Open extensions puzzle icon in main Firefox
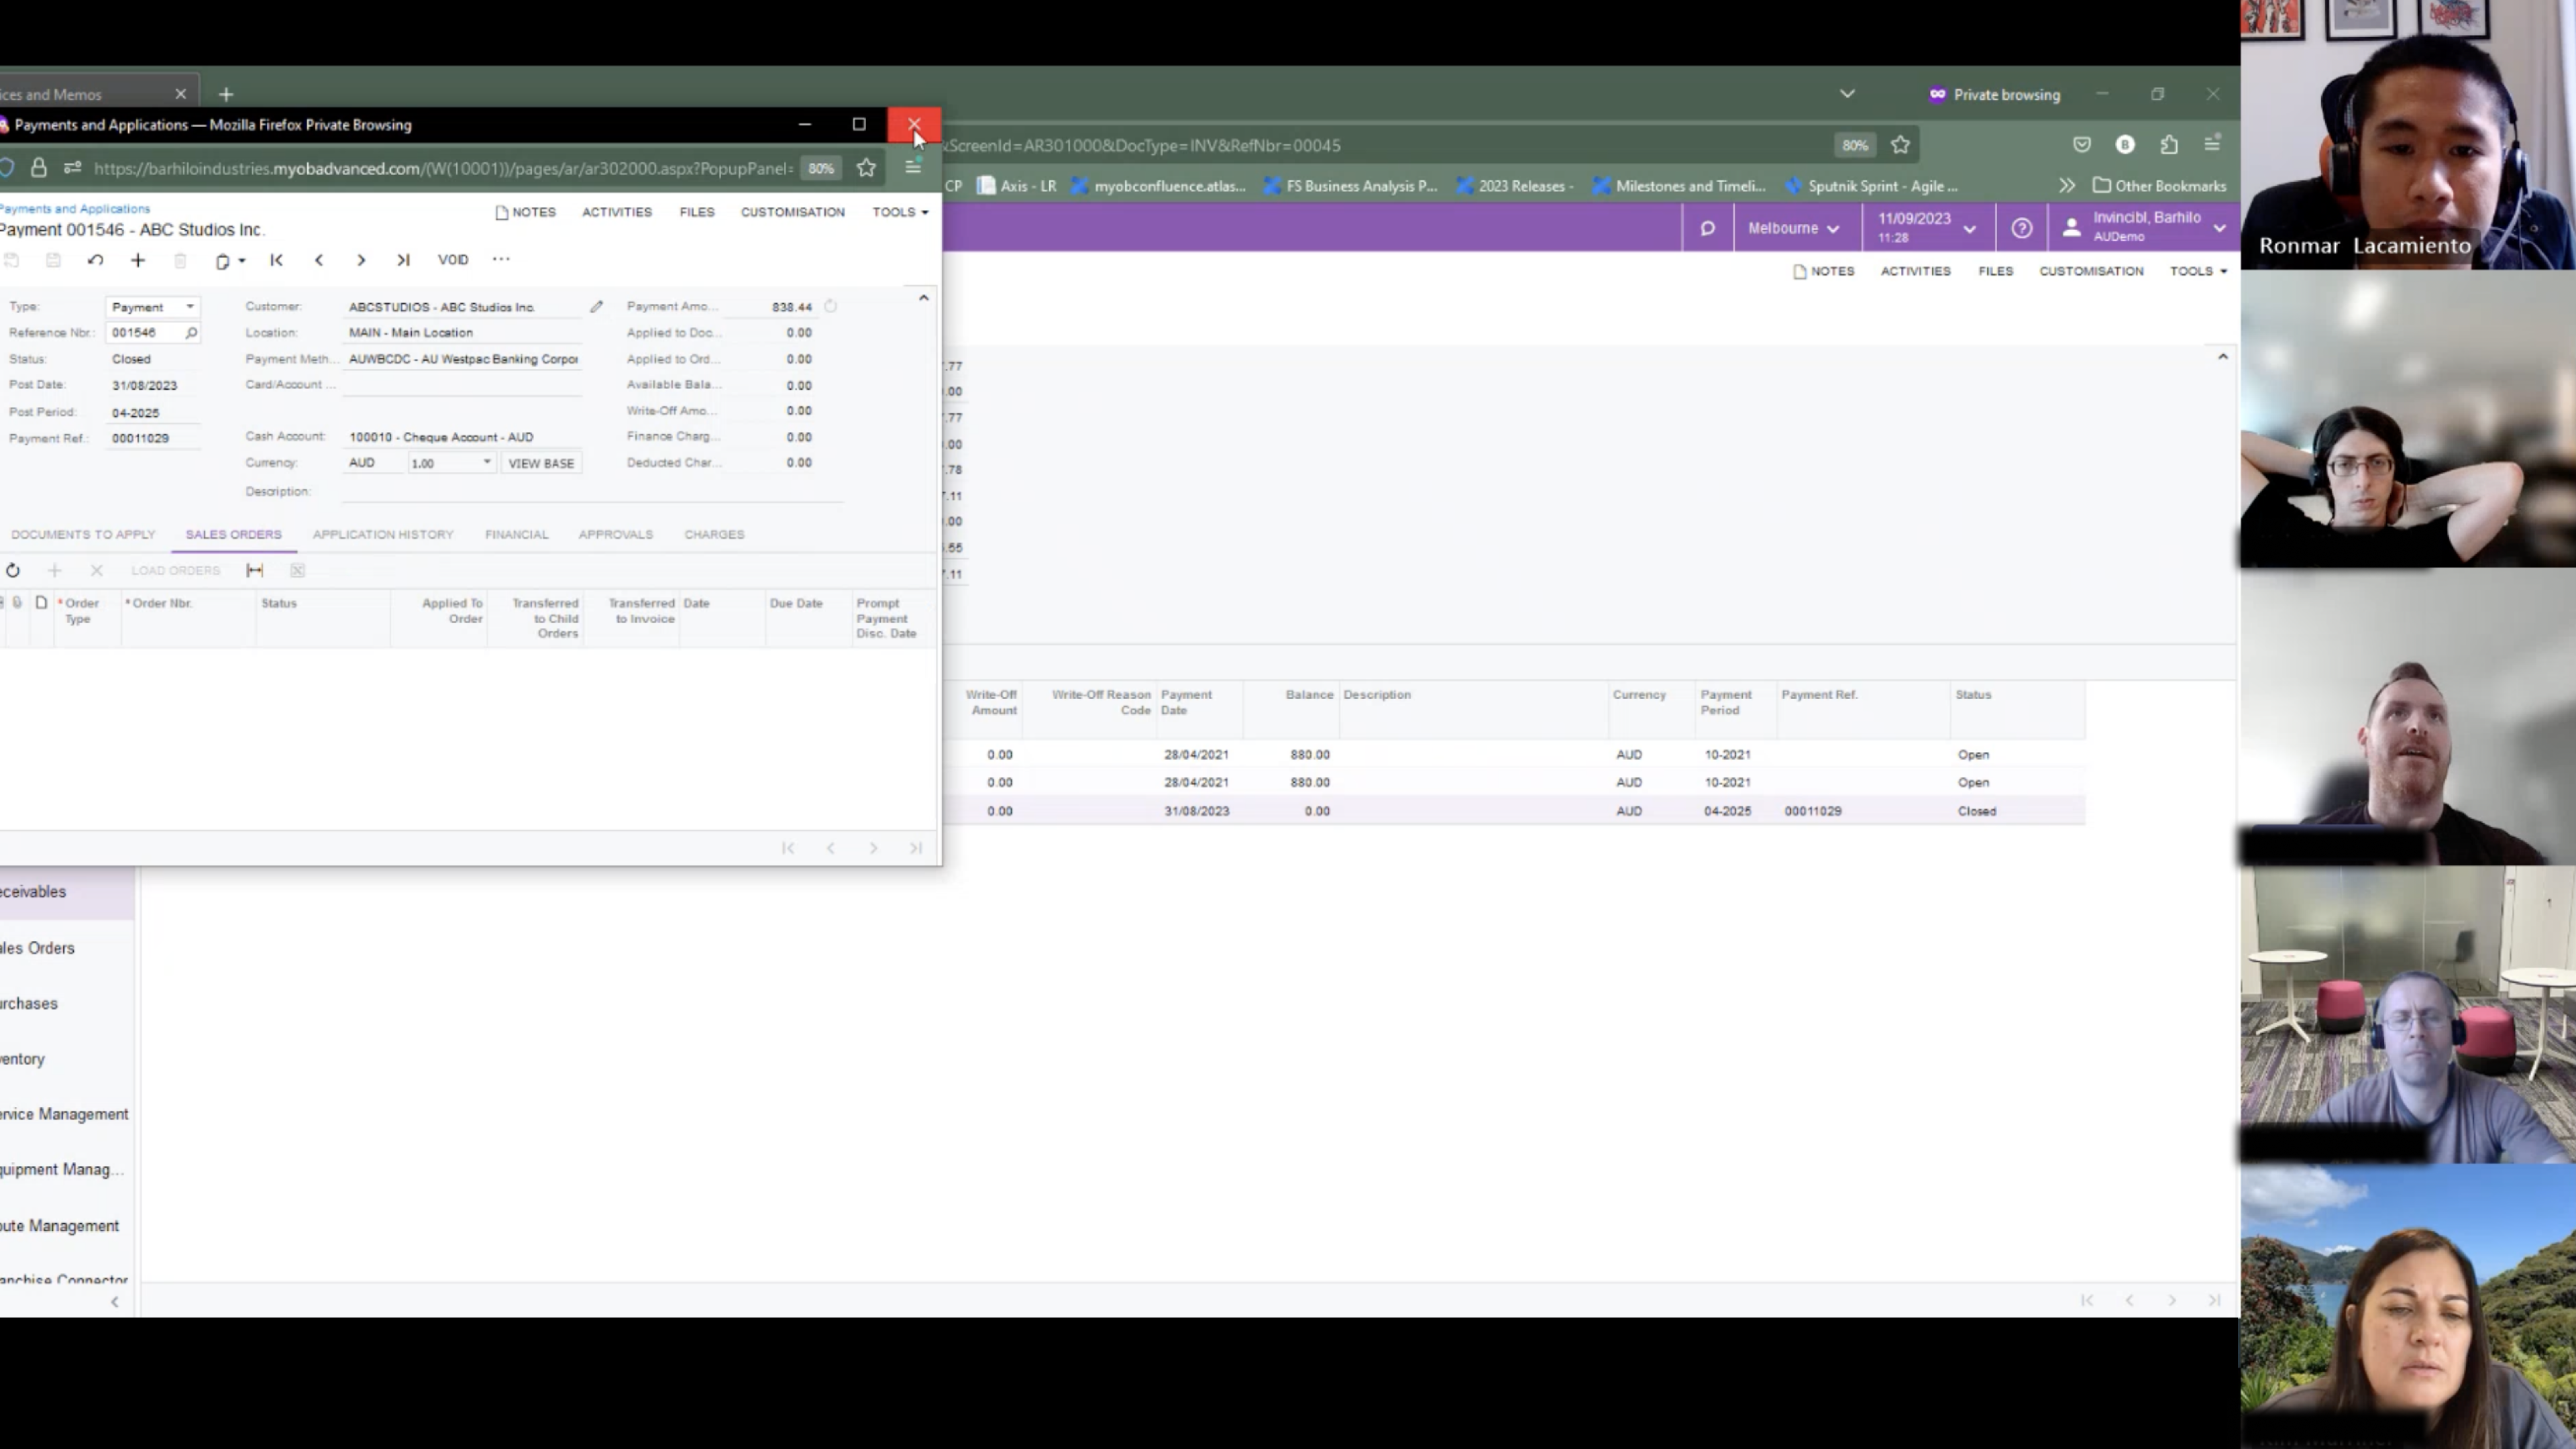This screenshot has width=2576, height=1449. pyautogui.click(x=2169, y=145)
